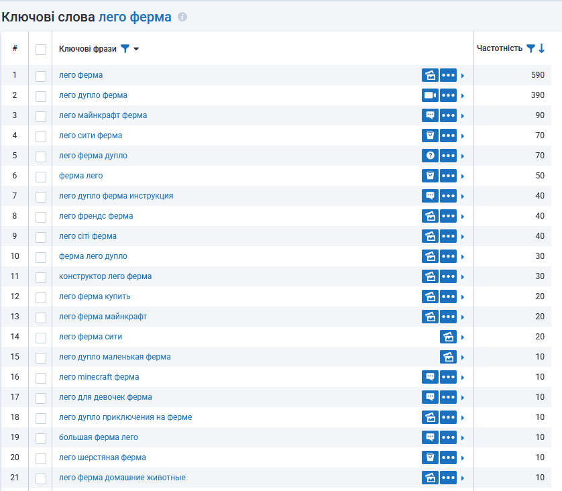Open more options for лего ферма row
Screen dimensions: 562x491
[449, 75]
